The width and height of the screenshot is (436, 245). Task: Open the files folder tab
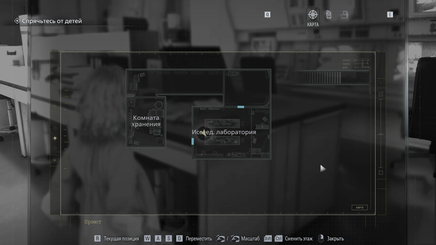coord(345,15)
